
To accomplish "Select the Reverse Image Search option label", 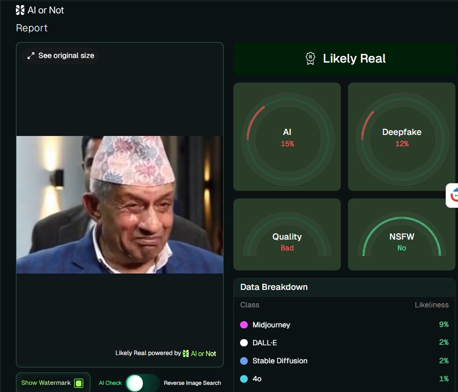I will pos(192,383).
